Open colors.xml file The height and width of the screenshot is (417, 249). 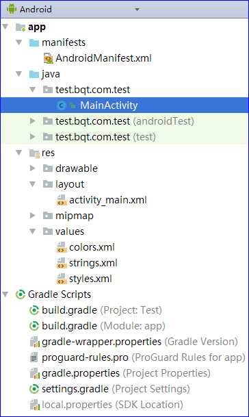[x=92, y=247]
